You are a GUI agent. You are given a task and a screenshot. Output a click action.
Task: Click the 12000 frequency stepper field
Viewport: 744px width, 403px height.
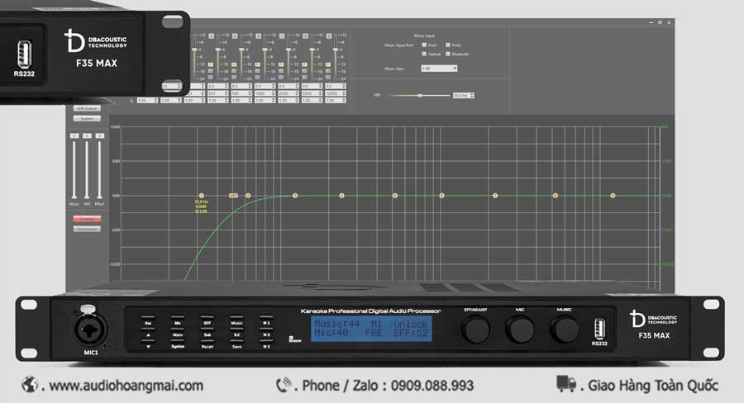(336, 93)
